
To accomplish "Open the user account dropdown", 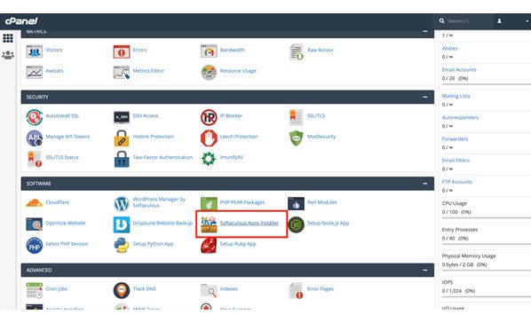I will tap(512, 21).
